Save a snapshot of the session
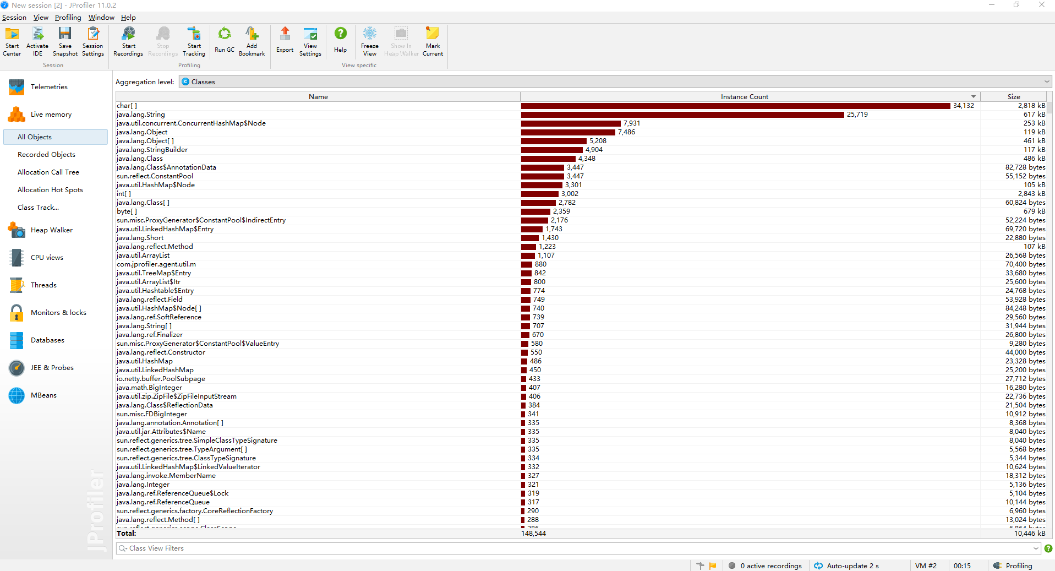 (65, 42)
